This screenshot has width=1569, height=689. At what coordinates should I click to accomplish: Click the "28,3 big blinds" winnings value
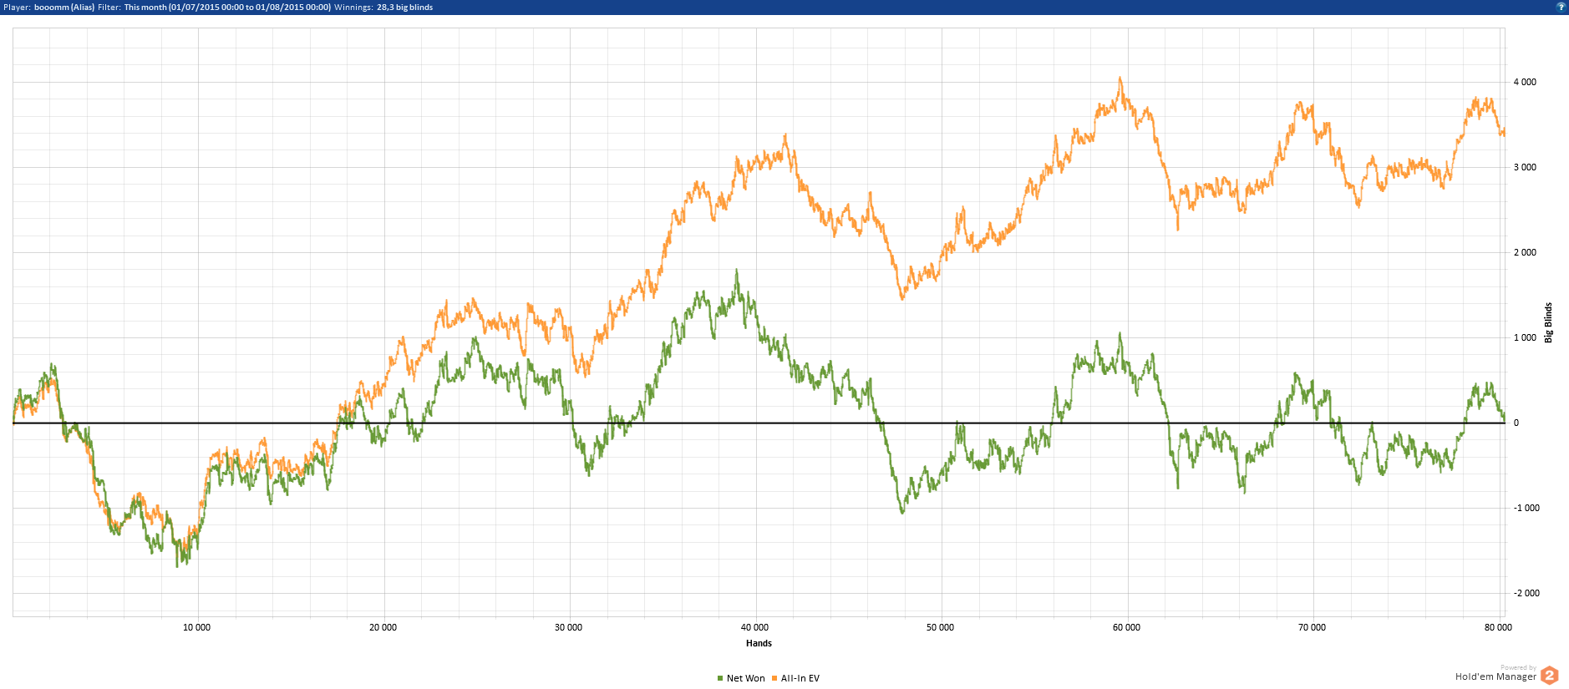(405, 7)
